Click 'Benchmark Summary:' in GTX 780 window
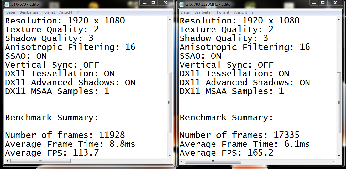The image size is (346, 169). (x=226, y=118)
